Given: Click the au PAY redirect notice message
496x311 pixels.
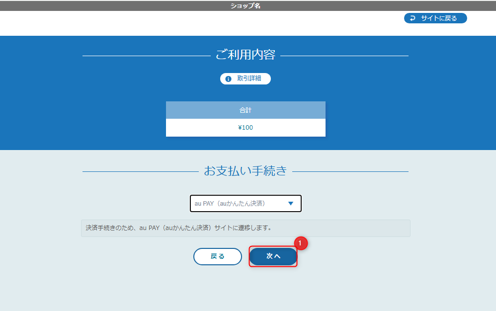Looking at the screenshot, I should (246, 228).
